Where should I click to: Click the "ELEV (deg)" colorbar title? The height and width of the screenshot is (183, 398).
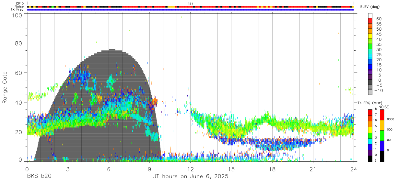[x=370, y=6]
